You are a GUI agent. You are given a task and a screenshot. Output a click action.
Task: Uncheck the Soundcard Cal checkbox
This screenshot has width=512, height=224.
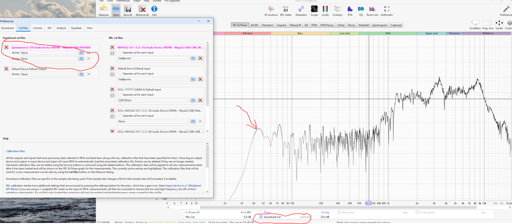(x=261, y=217)
